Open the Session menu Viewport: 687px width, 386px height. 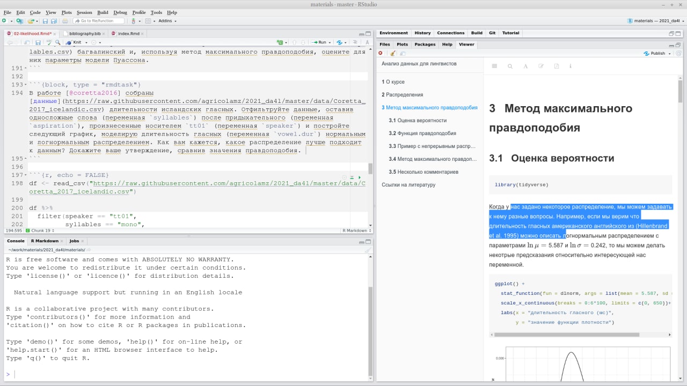click(x=84, y=12)
